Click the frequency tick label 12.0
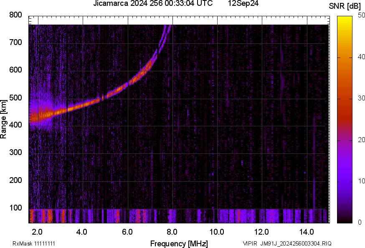The width and height of the screenshot is (365, 248). (262, 232)
